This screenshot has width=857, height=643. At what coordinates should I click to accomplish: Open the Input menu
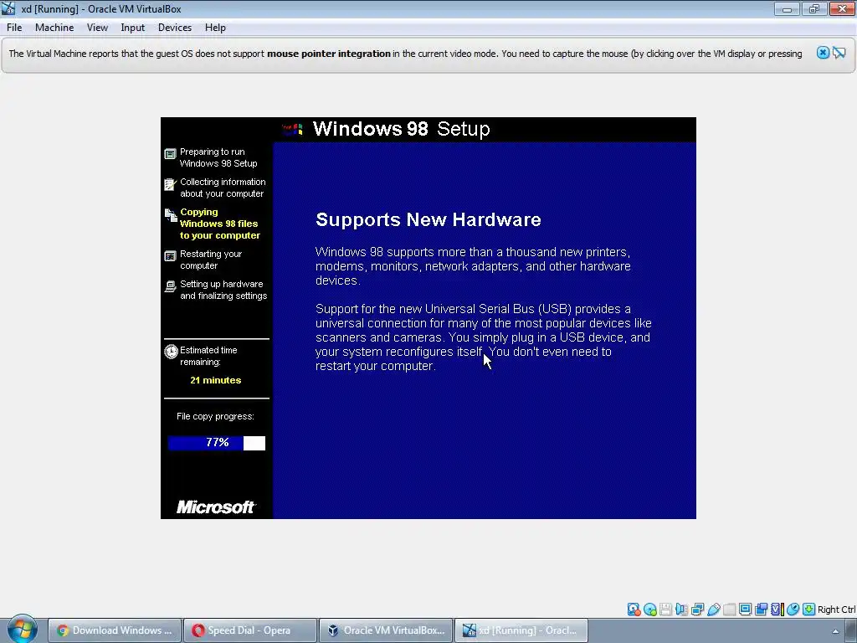point(133,28)
